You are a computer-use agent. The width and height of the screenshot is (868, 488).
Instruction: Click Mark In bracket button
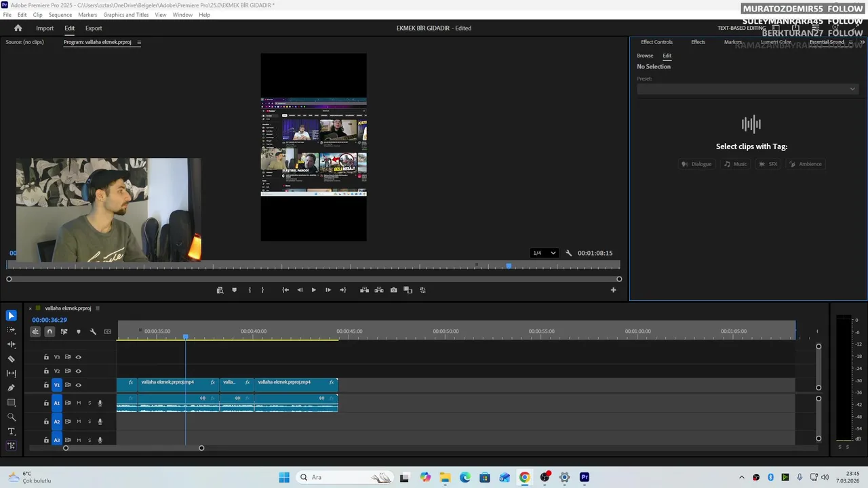(250, 290)
